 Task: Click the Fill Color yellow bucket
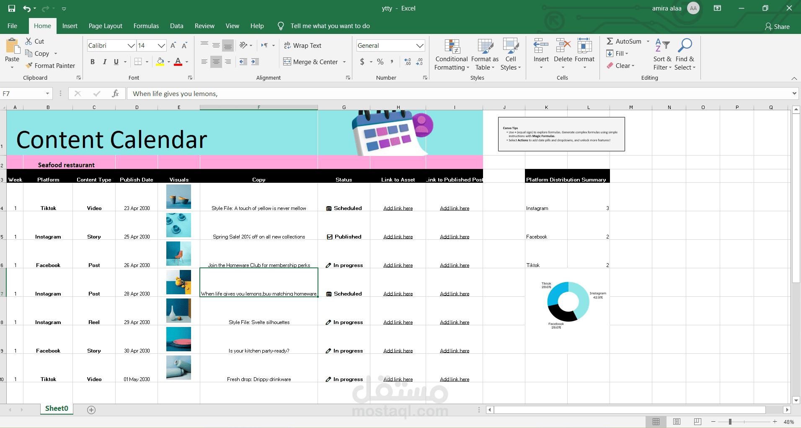[x=160, y=62]
